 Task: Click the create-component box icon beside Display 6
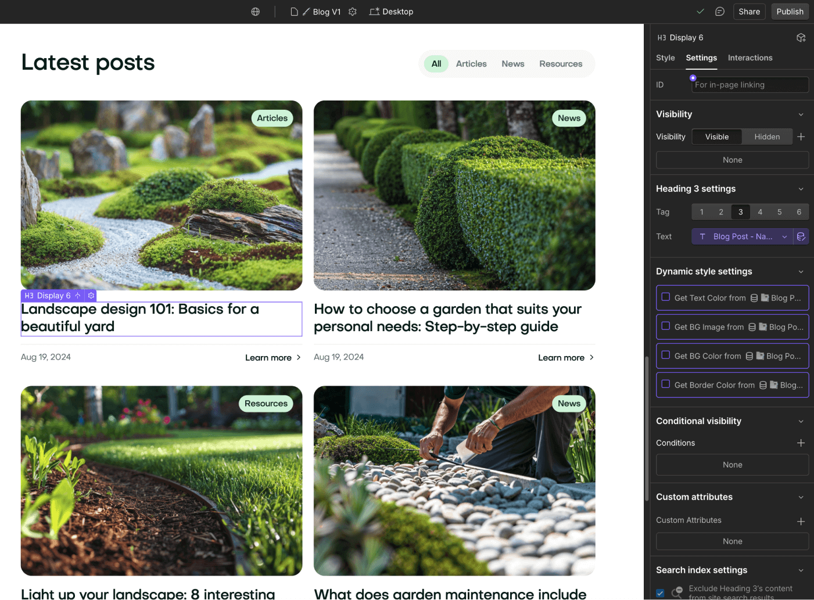801,37
